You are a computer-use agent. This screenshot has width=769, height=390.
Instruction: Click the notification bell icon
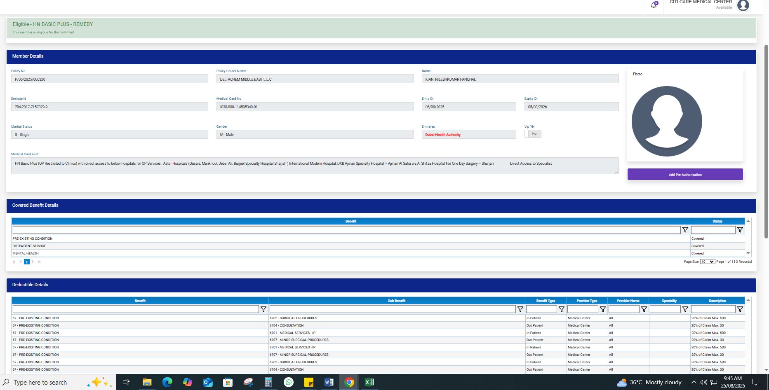[x=654, y=5]
